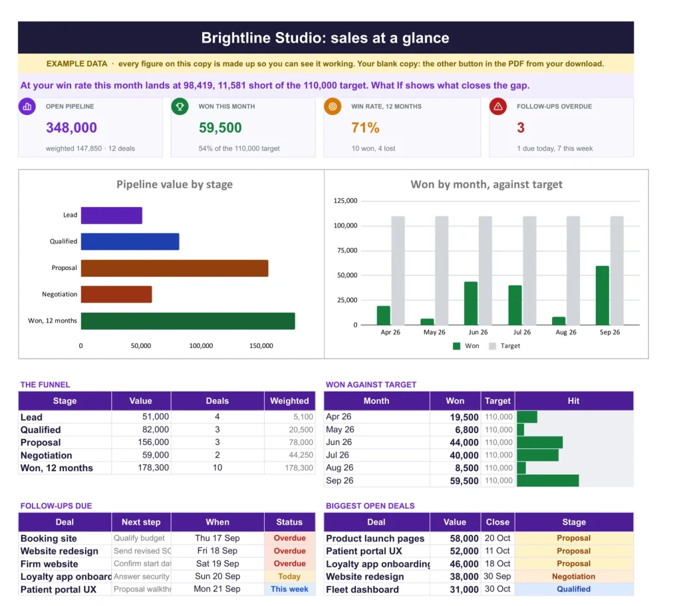Screen dimensions: 681x606
Task: Click the Overdue status for Website redesign follow-up
Action: pyautogui.click(x=290, y=551)
